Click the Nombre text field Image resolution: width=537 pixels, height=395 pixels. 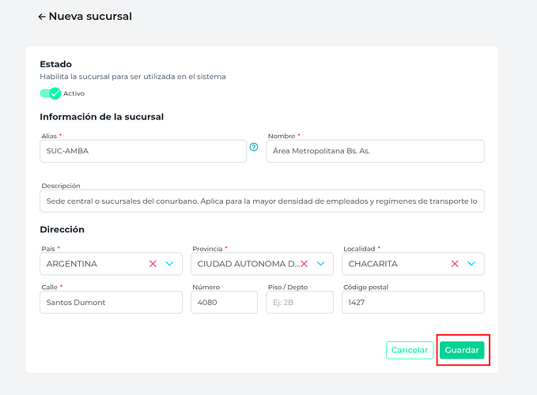[x=376, y=151]
